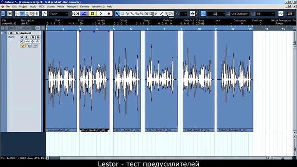Viewport: 297px width, 167px height.
Task: Open the Pool window
Action: [32, 13]
